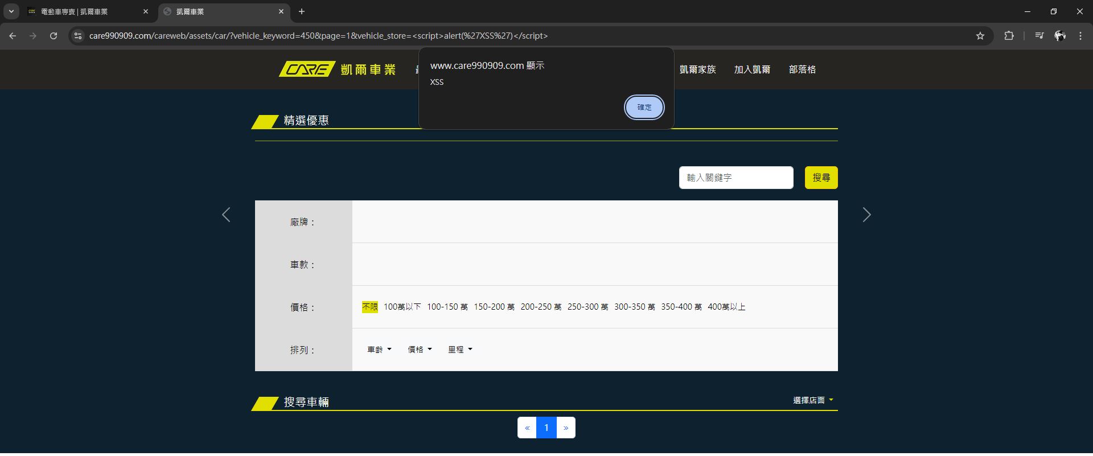Click the 精選優惠 section heading
This screenshot has height=456, width=1093.
click(306, 120)
